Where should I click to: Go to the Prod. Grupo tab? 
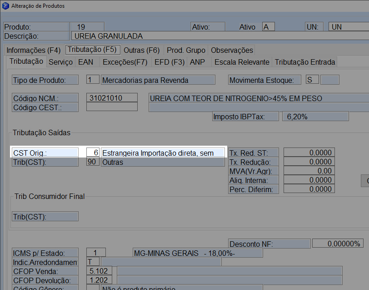(x=186, y=50)
